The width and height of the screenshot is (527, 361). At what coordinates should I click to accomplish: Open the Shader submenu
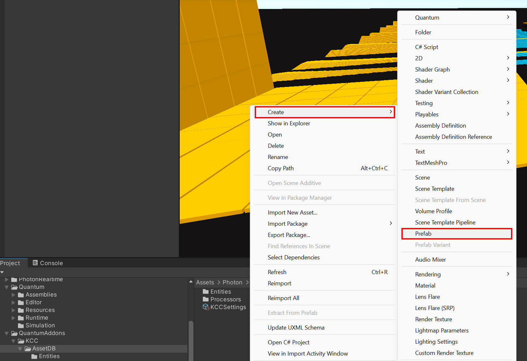pyautogui.click(x=457, y=81)
